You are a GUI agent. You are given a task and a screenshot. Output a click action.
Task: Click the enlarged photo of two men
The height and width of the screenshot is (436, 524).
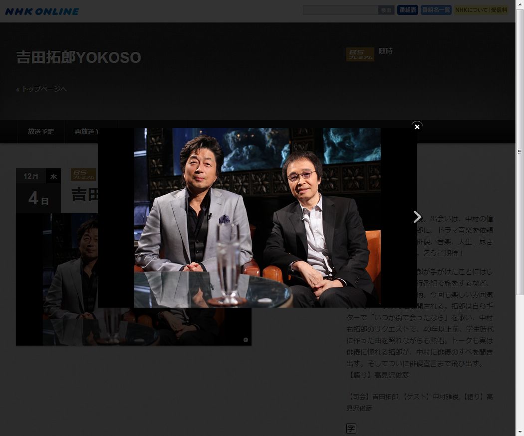coord(258,217)
